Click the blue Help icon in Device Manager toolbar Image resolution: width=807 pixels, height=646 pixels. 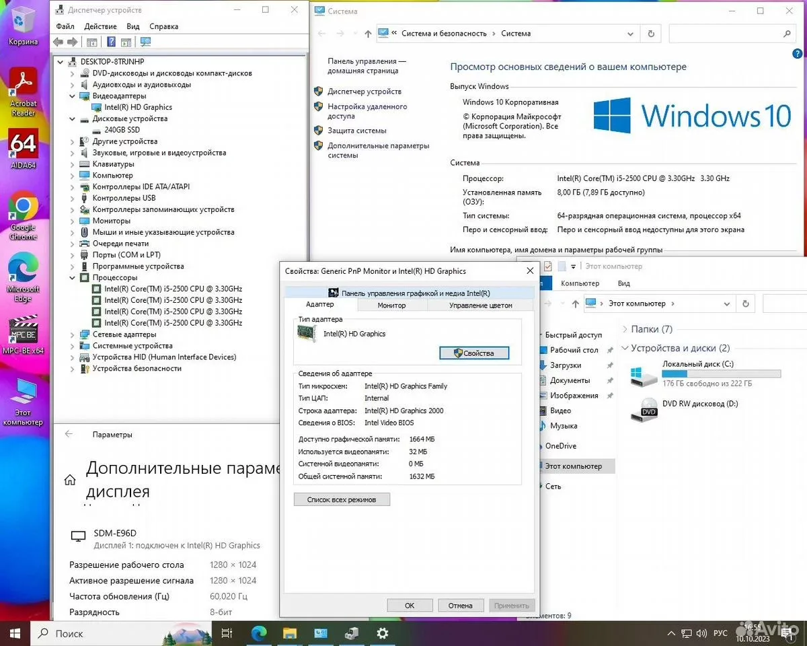(x=111, y=42)
